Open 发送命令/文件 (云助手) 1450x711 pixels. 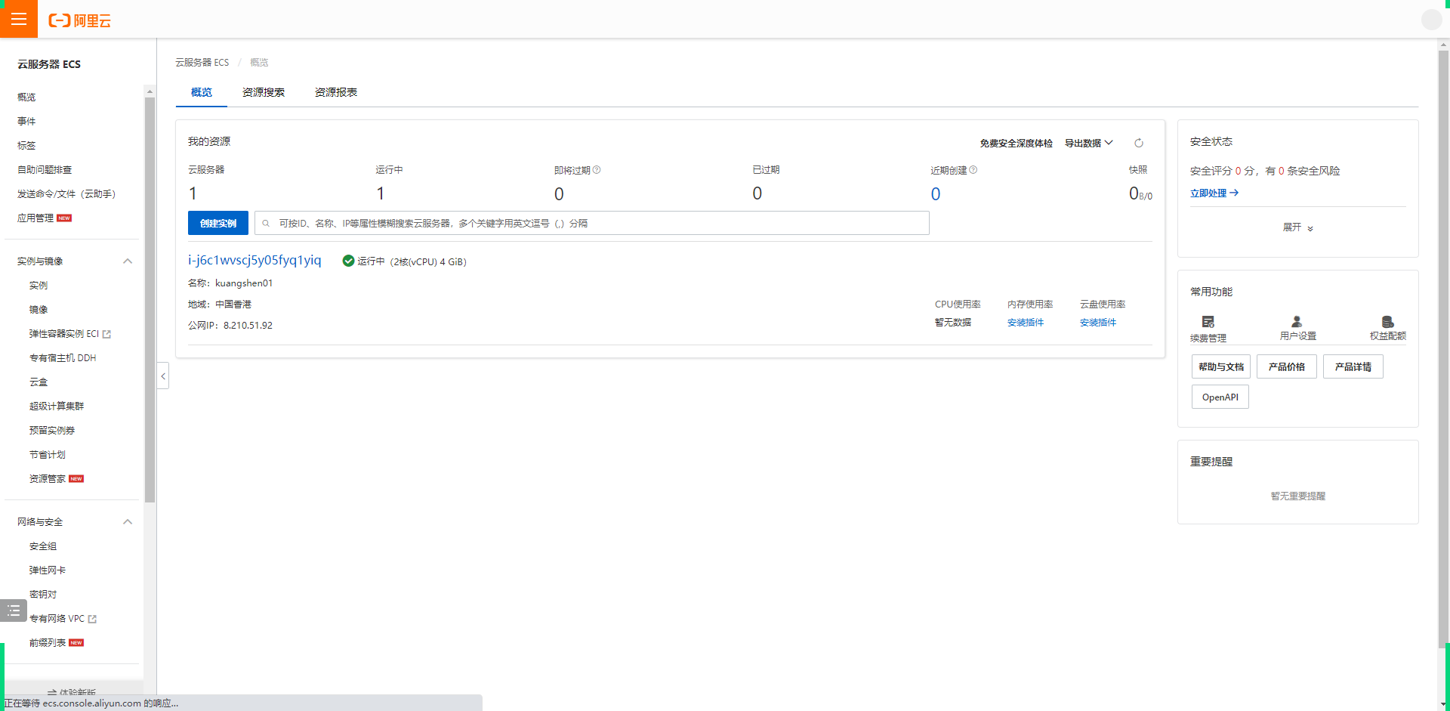[66, 193]
